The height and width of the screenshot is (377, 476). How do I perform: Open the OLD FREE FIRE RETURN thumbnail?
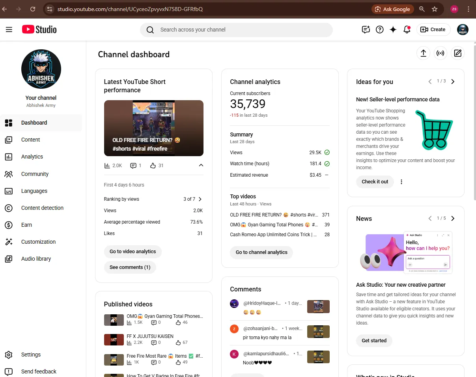pyautogui.click(x=154, y=128)
